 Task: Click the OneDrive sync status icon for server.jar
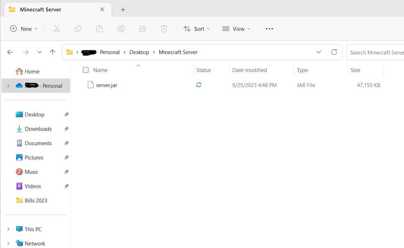(x=198, y=85)
